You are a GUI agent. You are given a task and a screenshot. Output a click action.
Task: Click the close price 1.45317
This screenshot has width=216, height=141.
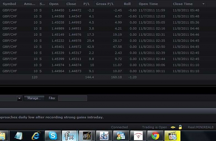[x=75, y=53]
